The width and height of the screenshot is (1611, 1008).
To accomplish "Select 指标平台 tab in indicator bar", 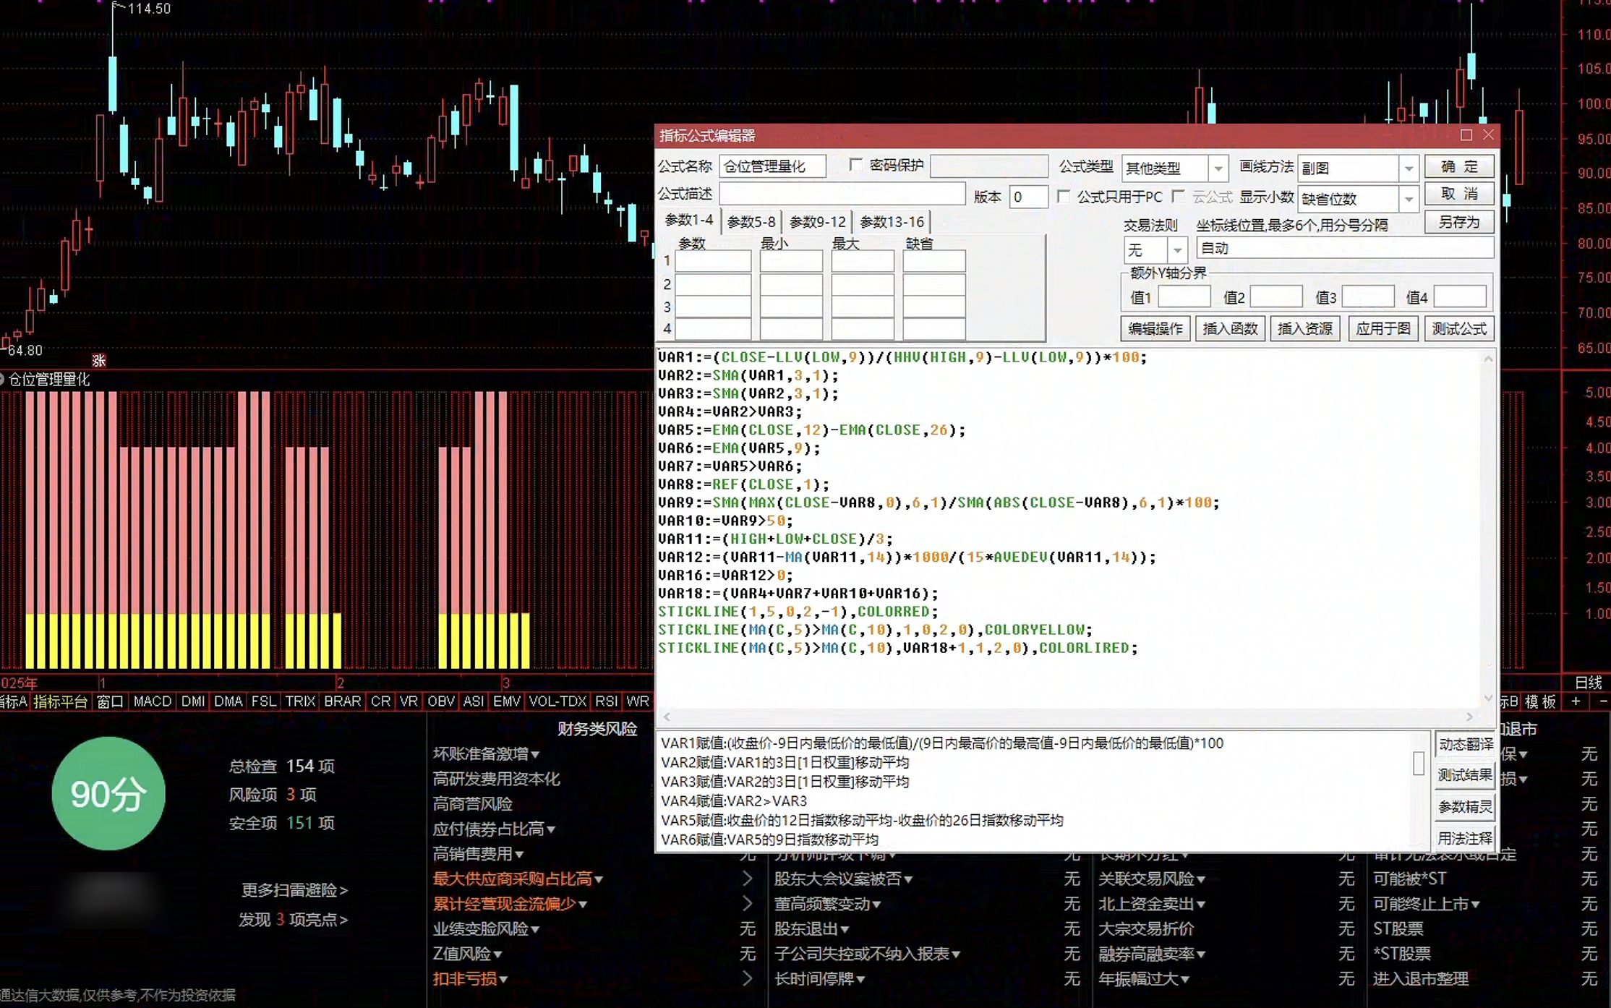I will tap(61, 701).
